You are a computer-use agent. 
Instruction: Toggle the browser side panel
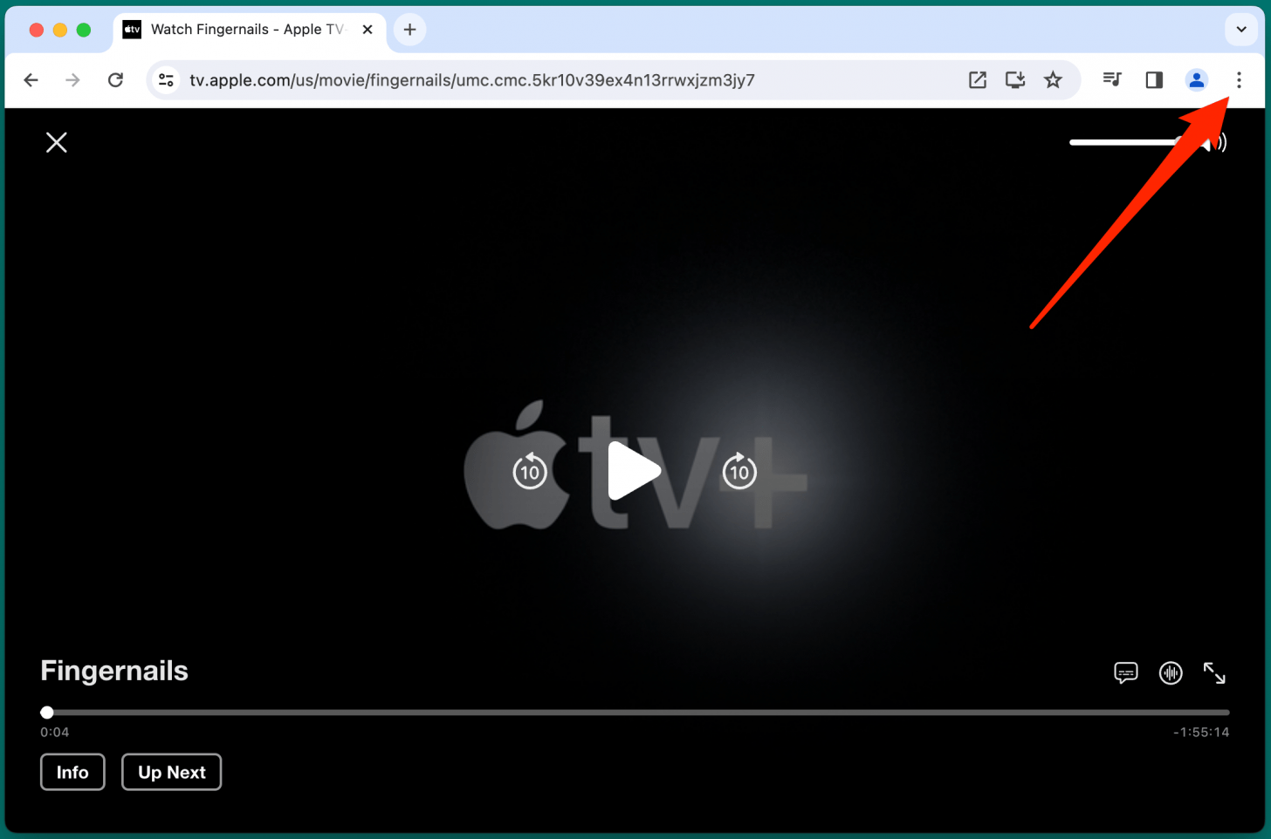tap(1154, 79)
